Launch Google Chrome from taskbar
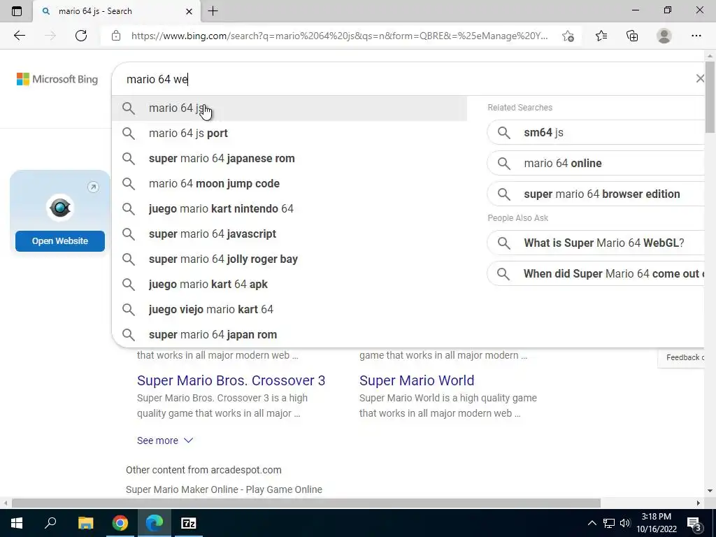 click(120, 523)
